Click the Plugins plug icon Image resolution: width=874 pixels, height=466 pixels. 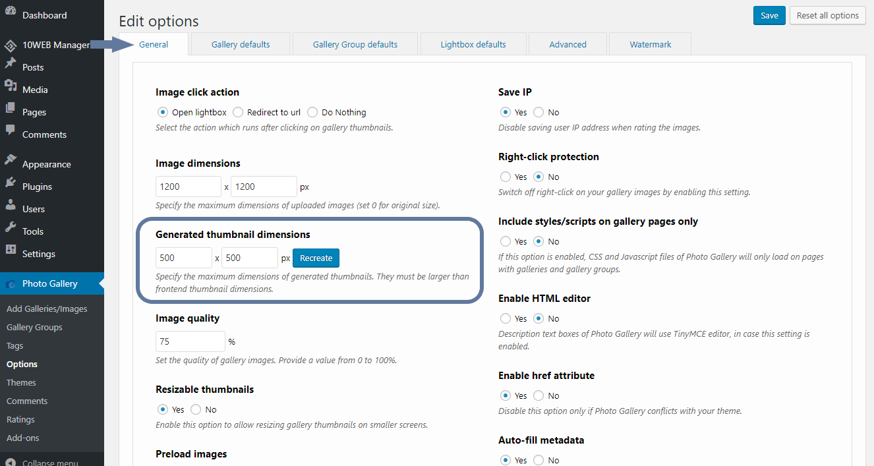click(11, 184)
